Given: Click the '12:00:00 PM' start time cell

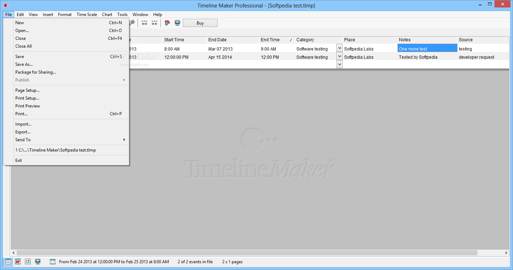Looking at the screenshot, I should [x=185, y=57].
